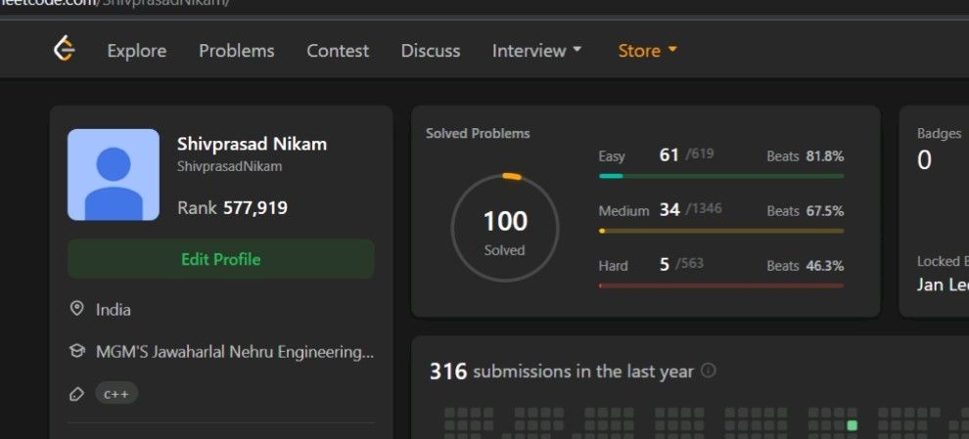Screen dimensions: 969x439
Task: Click the MGM'S Jawaharlal Nehru Engineering text
Action: pos(235,353)
